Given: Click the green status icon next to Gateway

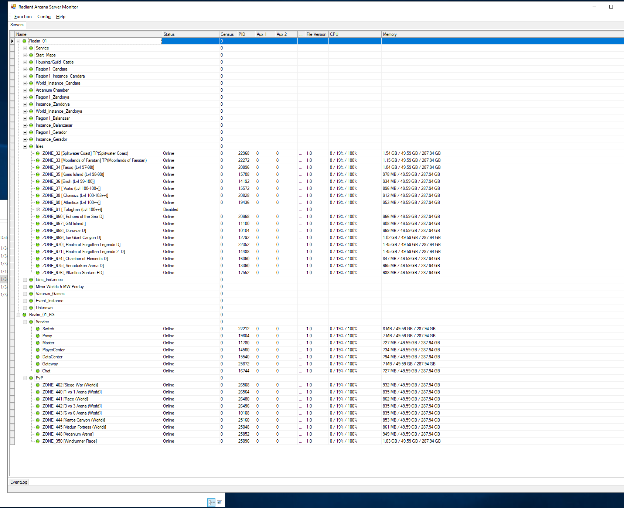Looking at the screenshot, I should click(38, 364).
